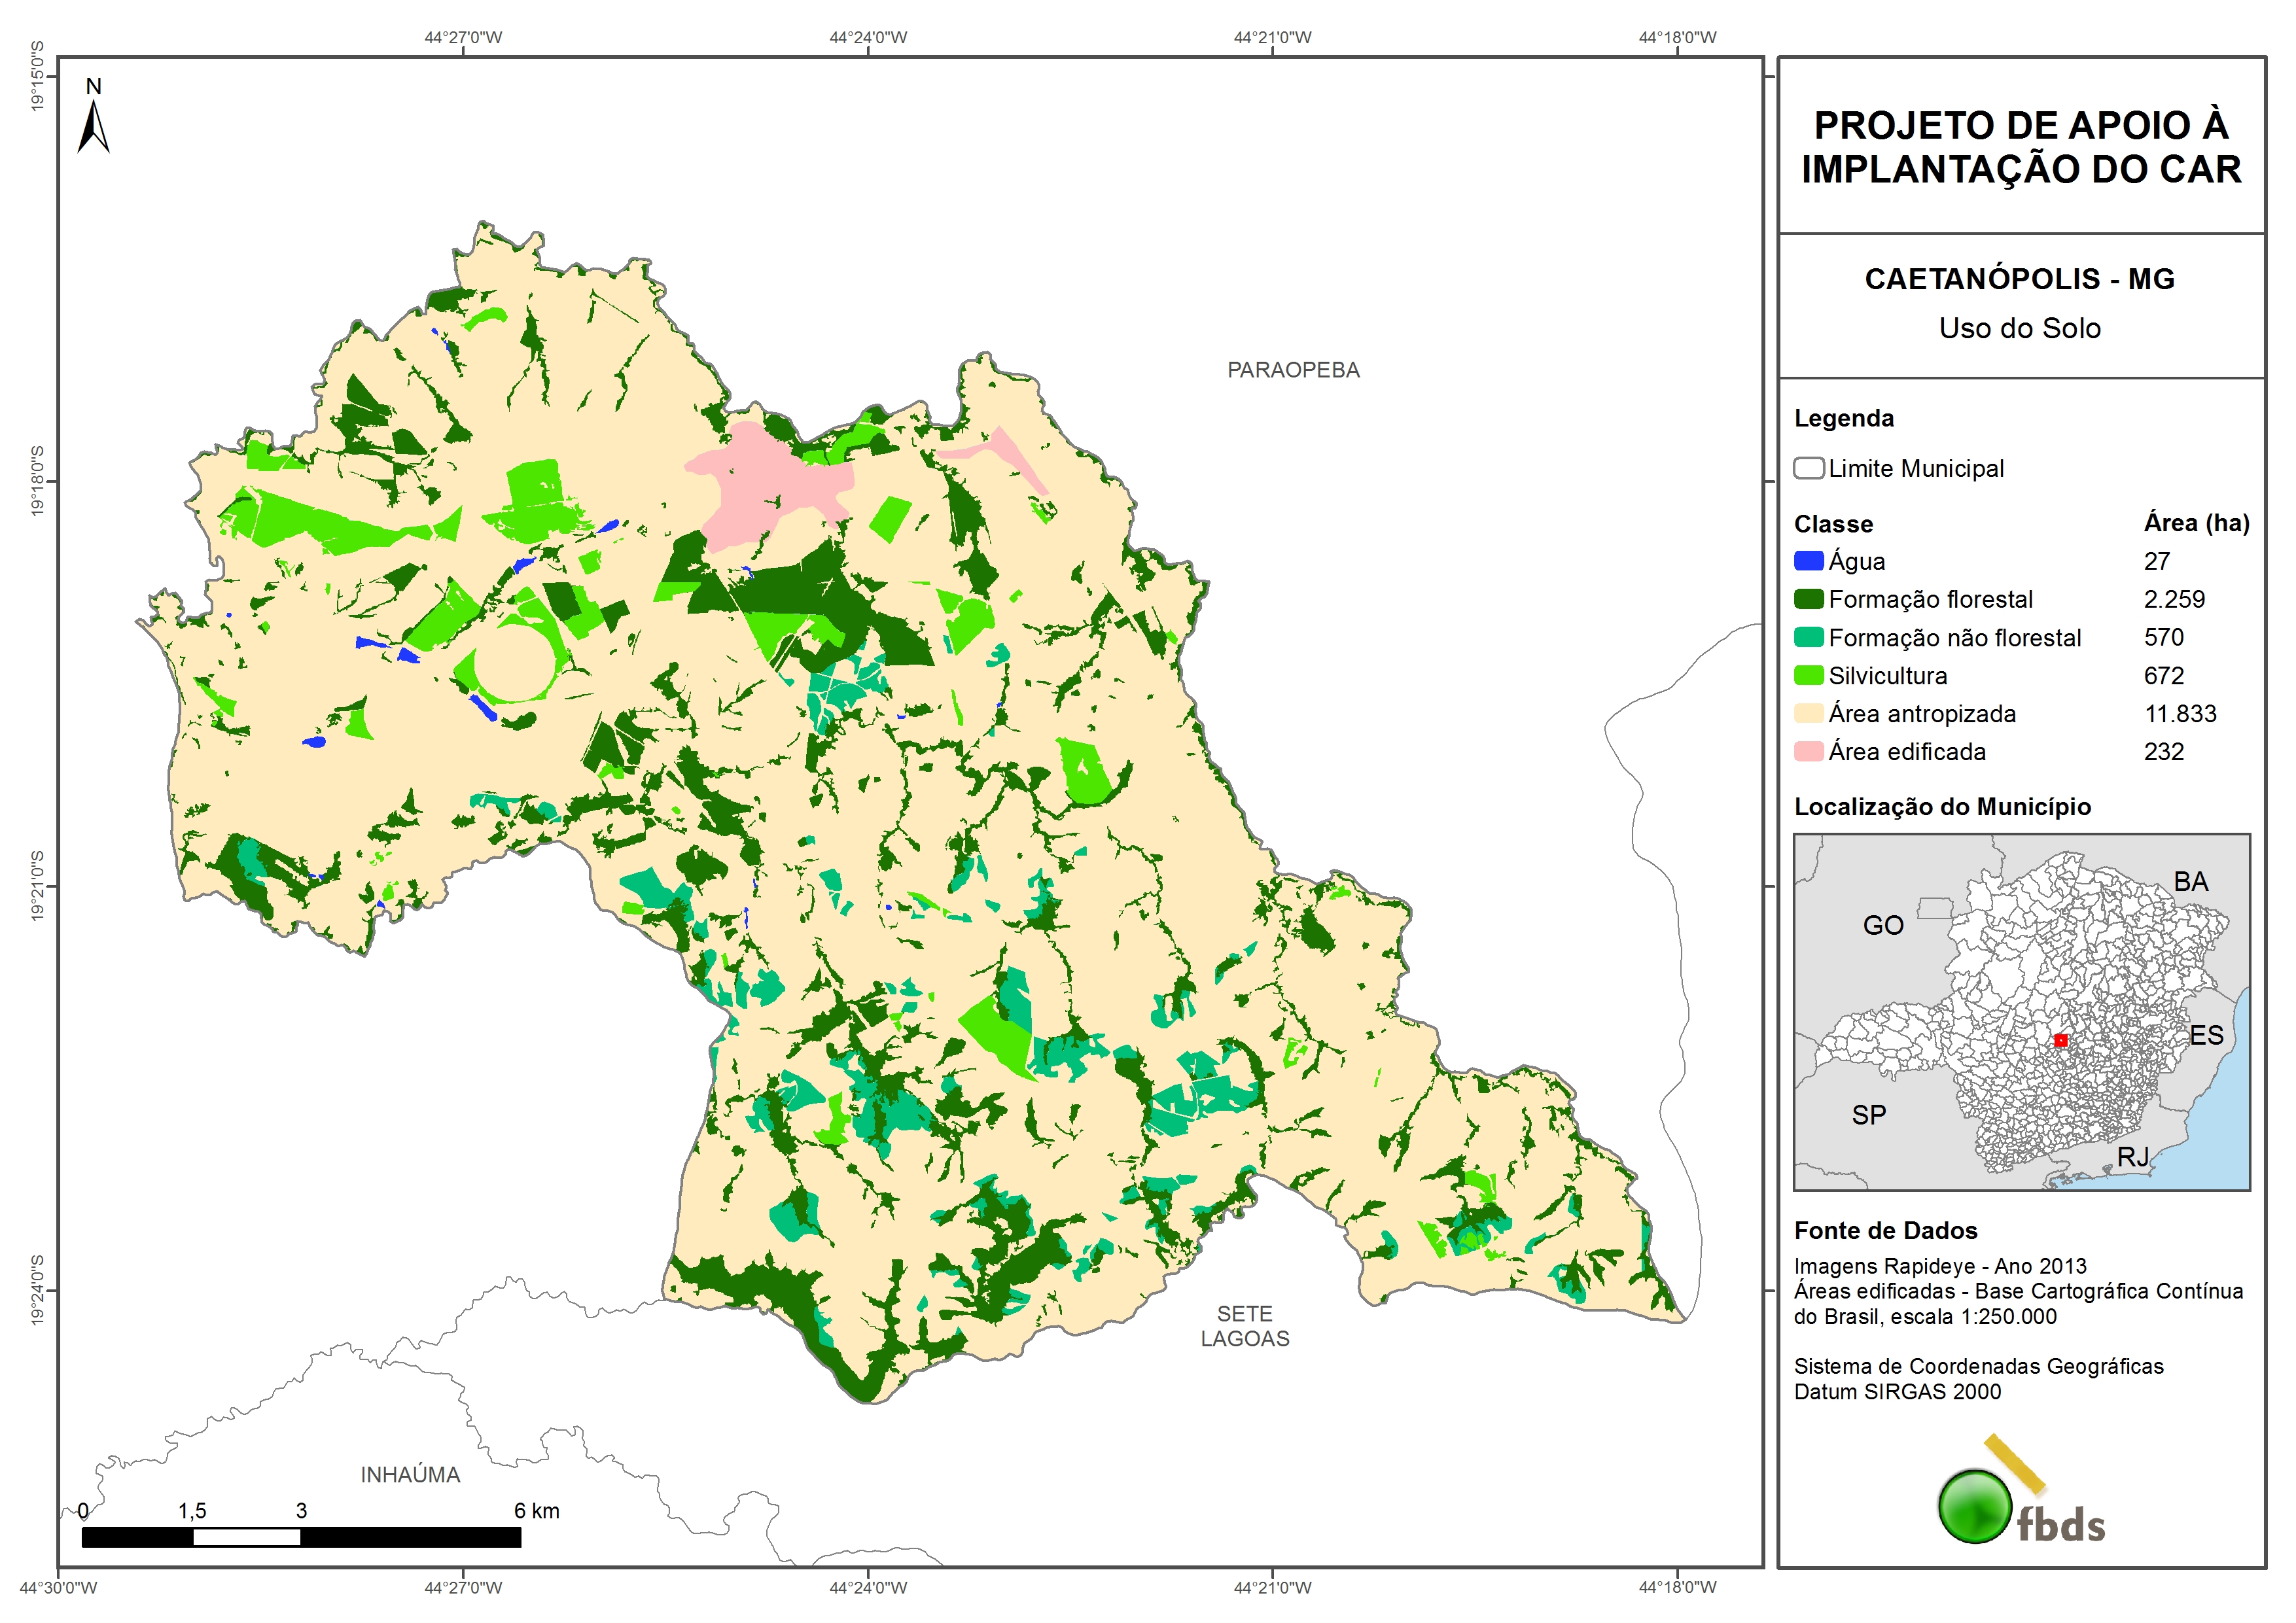Click the pink Área edificada swatch
Image resolution: width=2296 pixels, height=1623 pixels.
pos(1808,751)
